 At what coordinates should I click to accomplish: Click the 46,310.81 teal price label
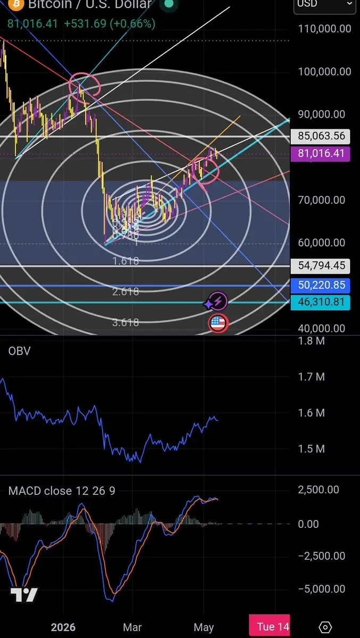coord(321,302)
